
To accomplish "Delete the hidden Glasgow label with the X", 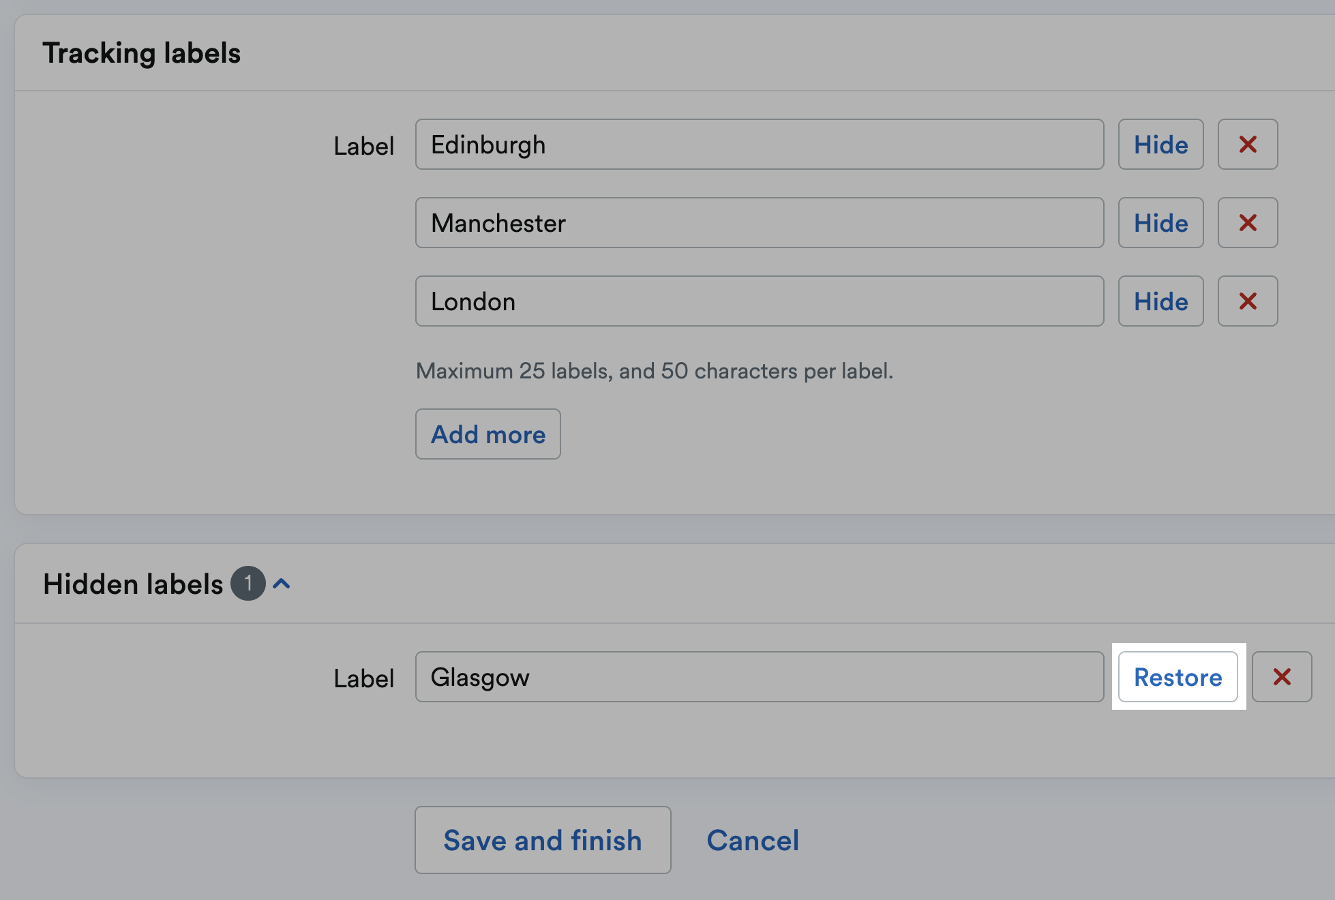I will click(x=1282, y=677).
